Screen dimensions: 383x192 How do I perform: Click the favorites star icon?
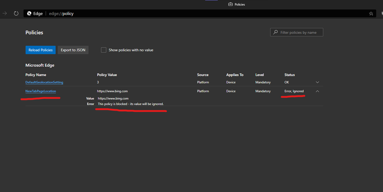coord(371,14)
